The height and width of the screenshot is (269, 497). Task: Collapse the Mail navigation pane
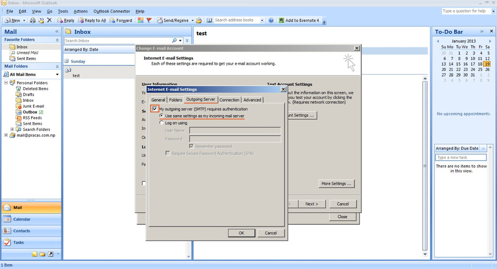[x=57, y=32]
